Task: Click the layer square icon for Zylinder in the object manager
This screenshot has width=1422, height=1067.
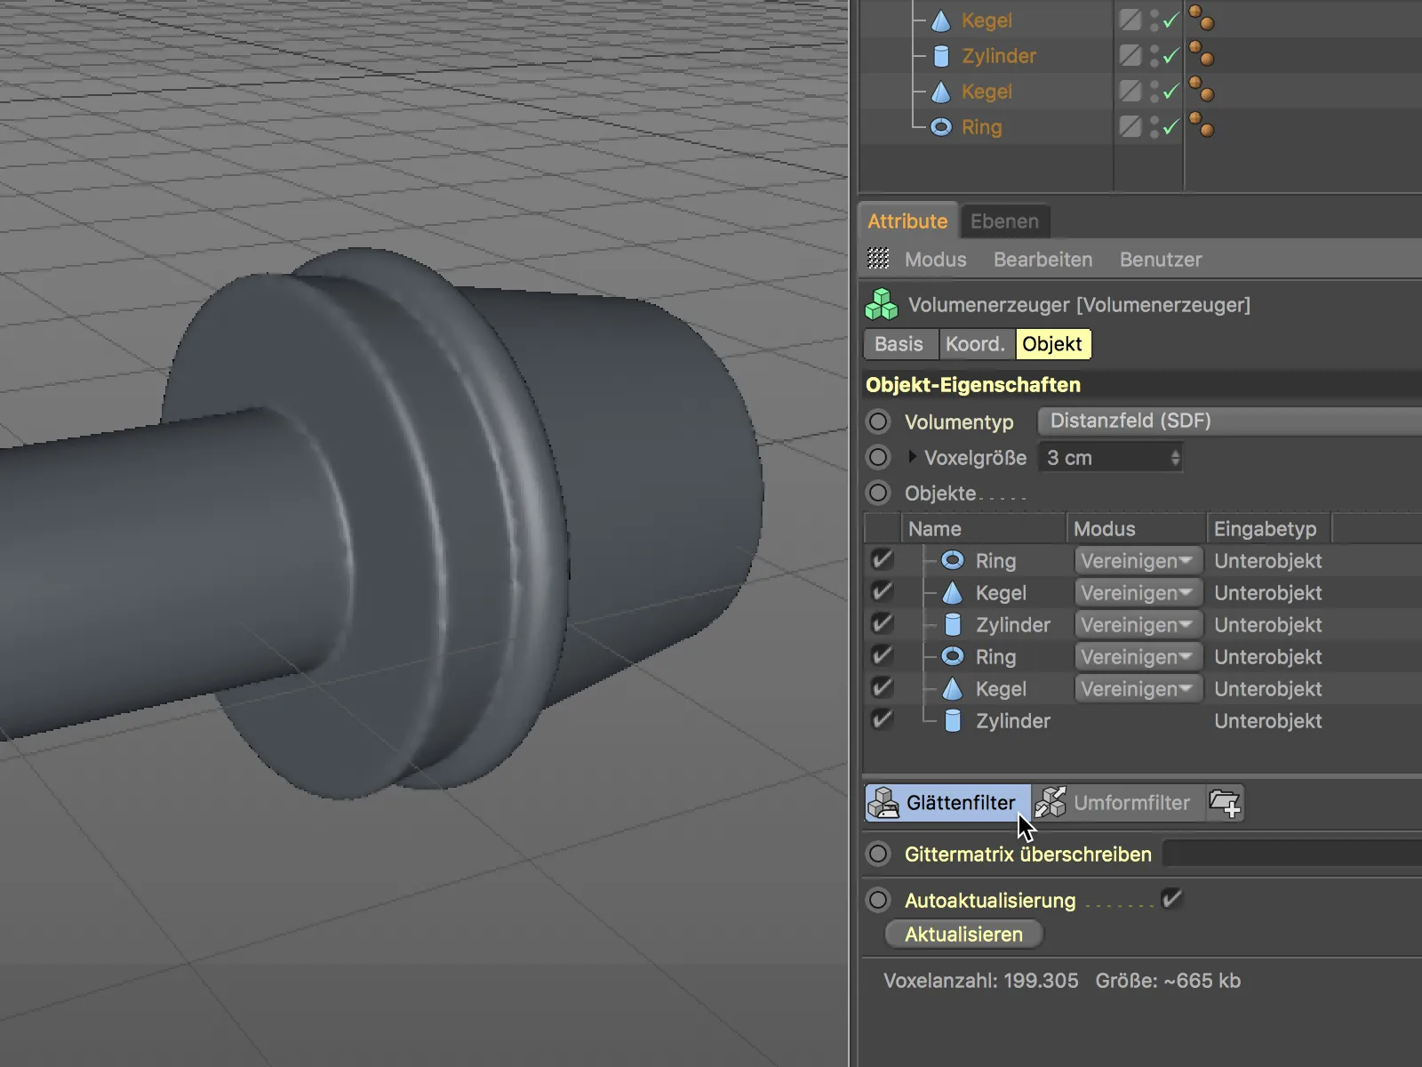Action: [x=1130, y=55]
